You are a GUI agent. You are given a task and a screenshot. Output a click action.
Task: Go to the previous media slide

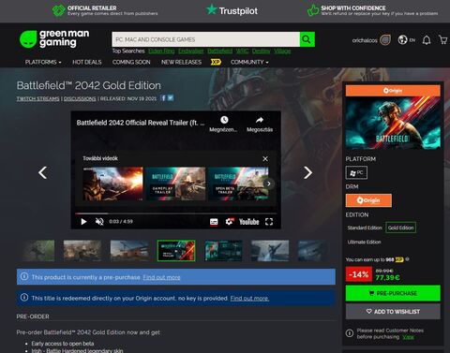(x=42, y=172)
